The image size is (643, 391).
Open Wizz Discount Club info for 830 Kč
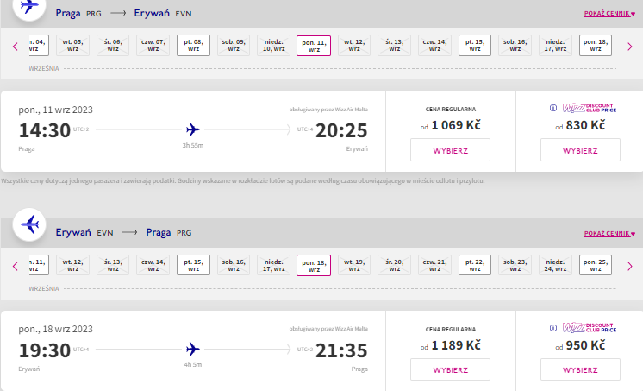point(553,108)
